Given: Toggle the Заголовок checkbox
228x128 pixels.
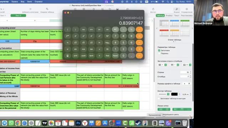Looking at the screenshot, I should click(x=159, y=50).
